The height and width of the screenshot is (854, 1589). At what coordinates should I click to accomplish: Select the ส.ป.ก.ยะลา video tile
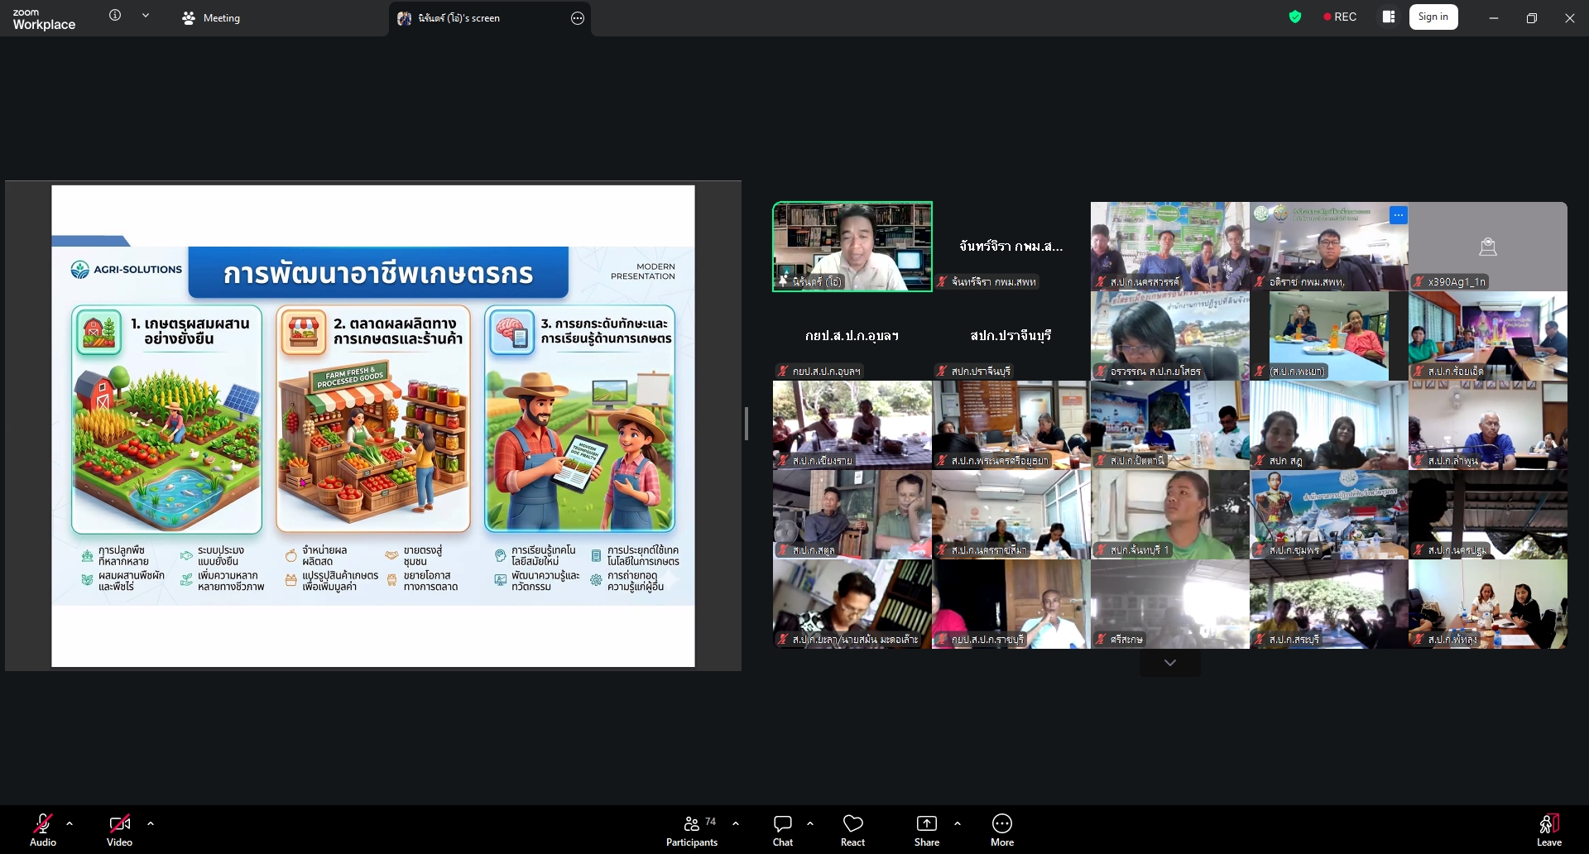(x=852, y=604)
